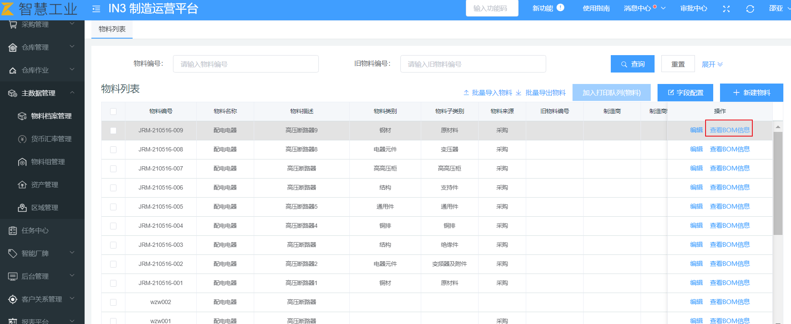
Task: Click the 任务中心 clipboard icon
Action: 13,231
